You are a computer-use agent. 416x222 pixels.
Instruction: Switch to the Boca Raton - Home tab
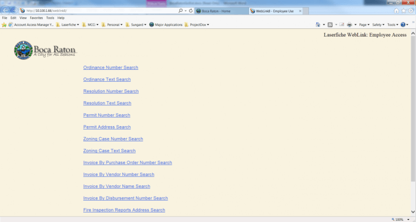point(222,11)
